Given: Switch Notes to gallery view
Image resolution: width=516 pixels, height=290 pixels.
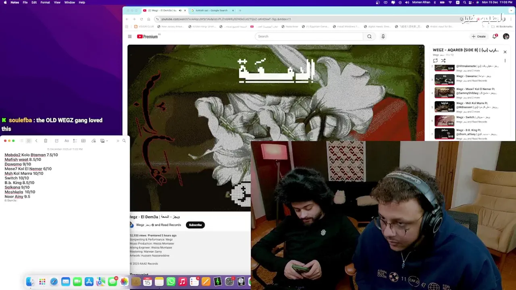Looking at the screenshot, I should [29, 141].
